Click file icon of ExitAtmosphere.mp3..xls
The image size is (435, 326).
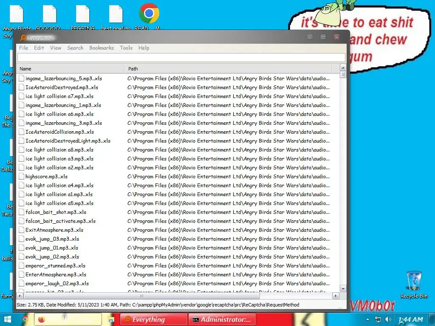pos(21,230)
